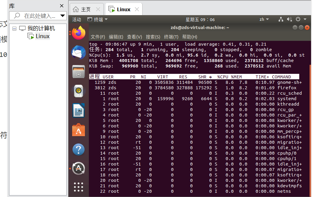
Task: Close the 库 library panel
Action: pos(62,6)
